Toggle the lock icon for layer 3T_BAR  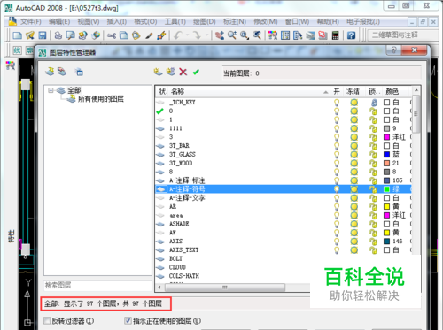click(374, 146)
